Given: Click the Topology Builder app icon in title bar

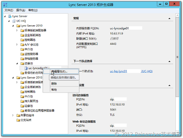Looking at the screenshot, I should pyautogui.click(x=5, y=5).
